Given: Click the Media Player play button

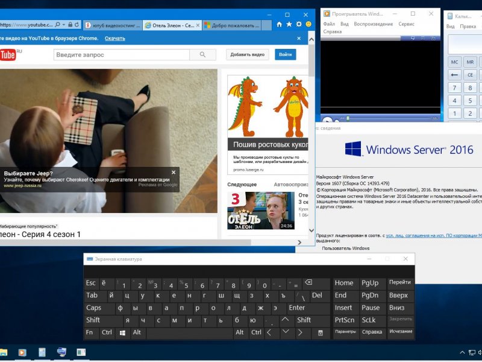Looking at the screenshot, I should [x=327, y=119].
